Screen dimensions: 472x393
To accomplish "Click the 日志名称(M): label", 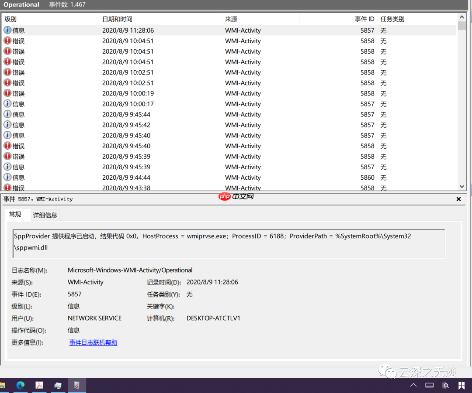I will pyautogui.click(x=29, y=270).
